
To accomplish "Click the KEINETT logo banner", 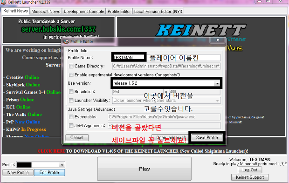I will click(201, 30).
